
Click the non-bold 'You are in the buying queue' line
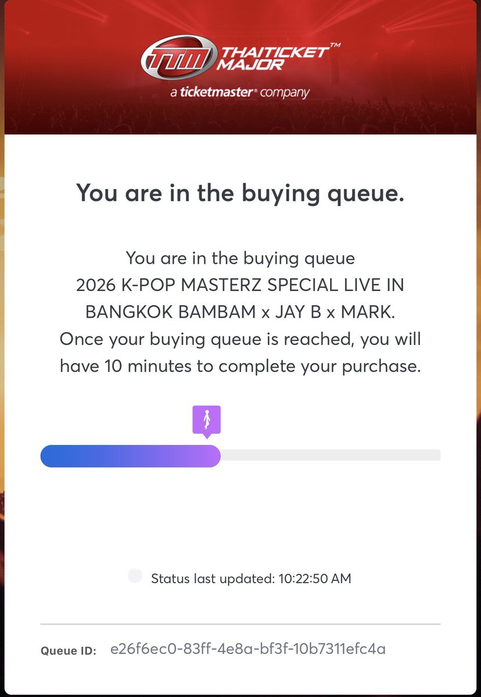240,257
